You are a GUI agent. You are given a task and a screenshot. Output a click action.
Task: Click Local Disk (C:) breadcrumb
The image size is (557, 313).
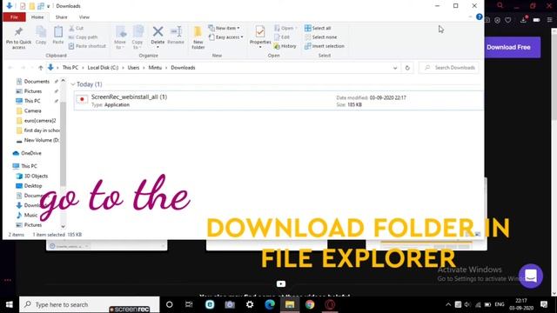pos(103,68)
